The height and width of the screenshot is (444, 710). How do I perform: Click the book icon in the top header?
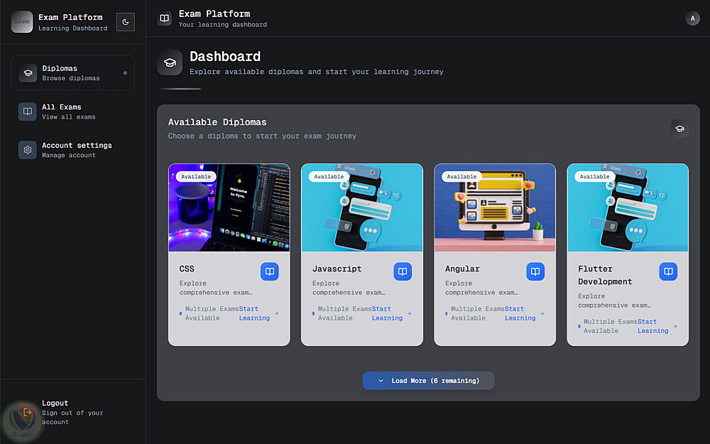click(x=165, y=18)
